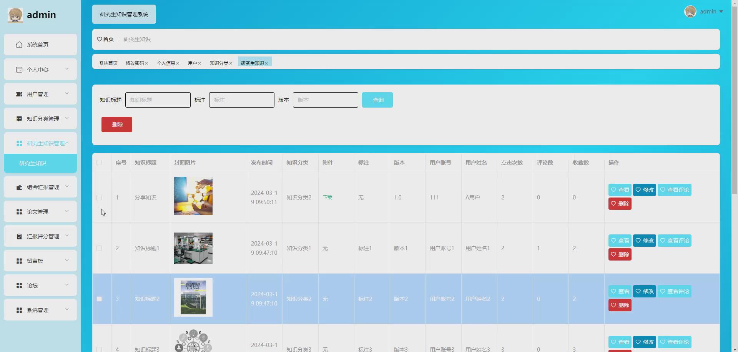Click the 用户管理 sidebar icon
The width and height of the screenshot is (738, 352).
[19, 94]
